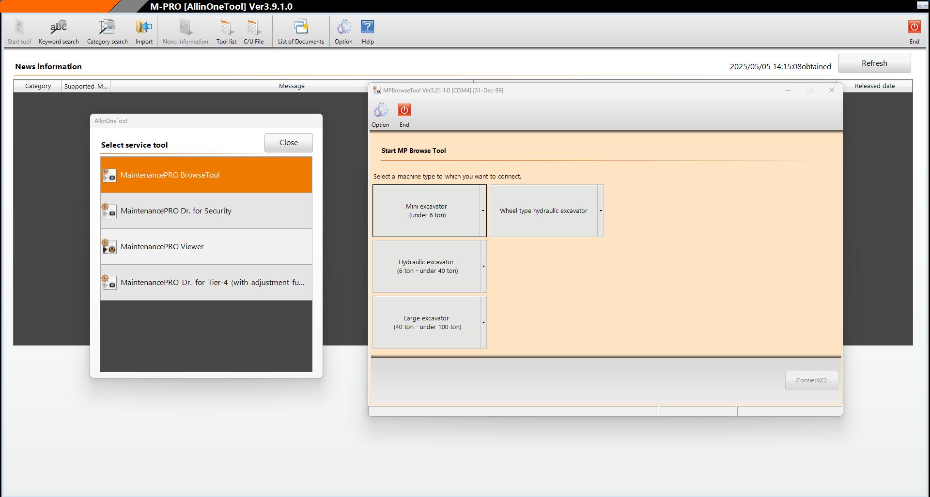Open Category search in toolbar
This screenshot has width=930, height=497.
(107, 32)
